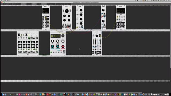Click the REL knob on ADSR
Viewport: 171px width, 96px height.
(x=81, y=23)
